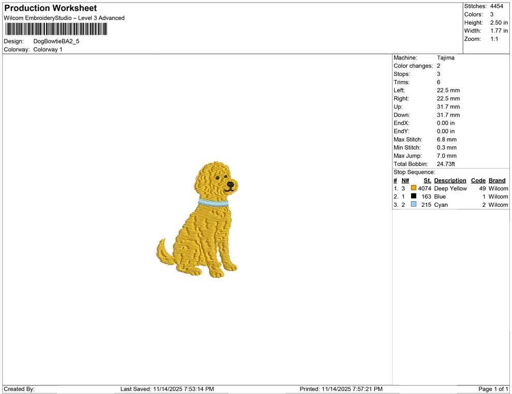Click the 'EndY:' label

click(401, 131)
